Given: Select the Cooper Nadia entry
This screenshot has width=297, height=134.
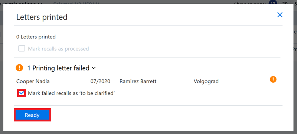Looking at the screenshot, I should (33, 82).
